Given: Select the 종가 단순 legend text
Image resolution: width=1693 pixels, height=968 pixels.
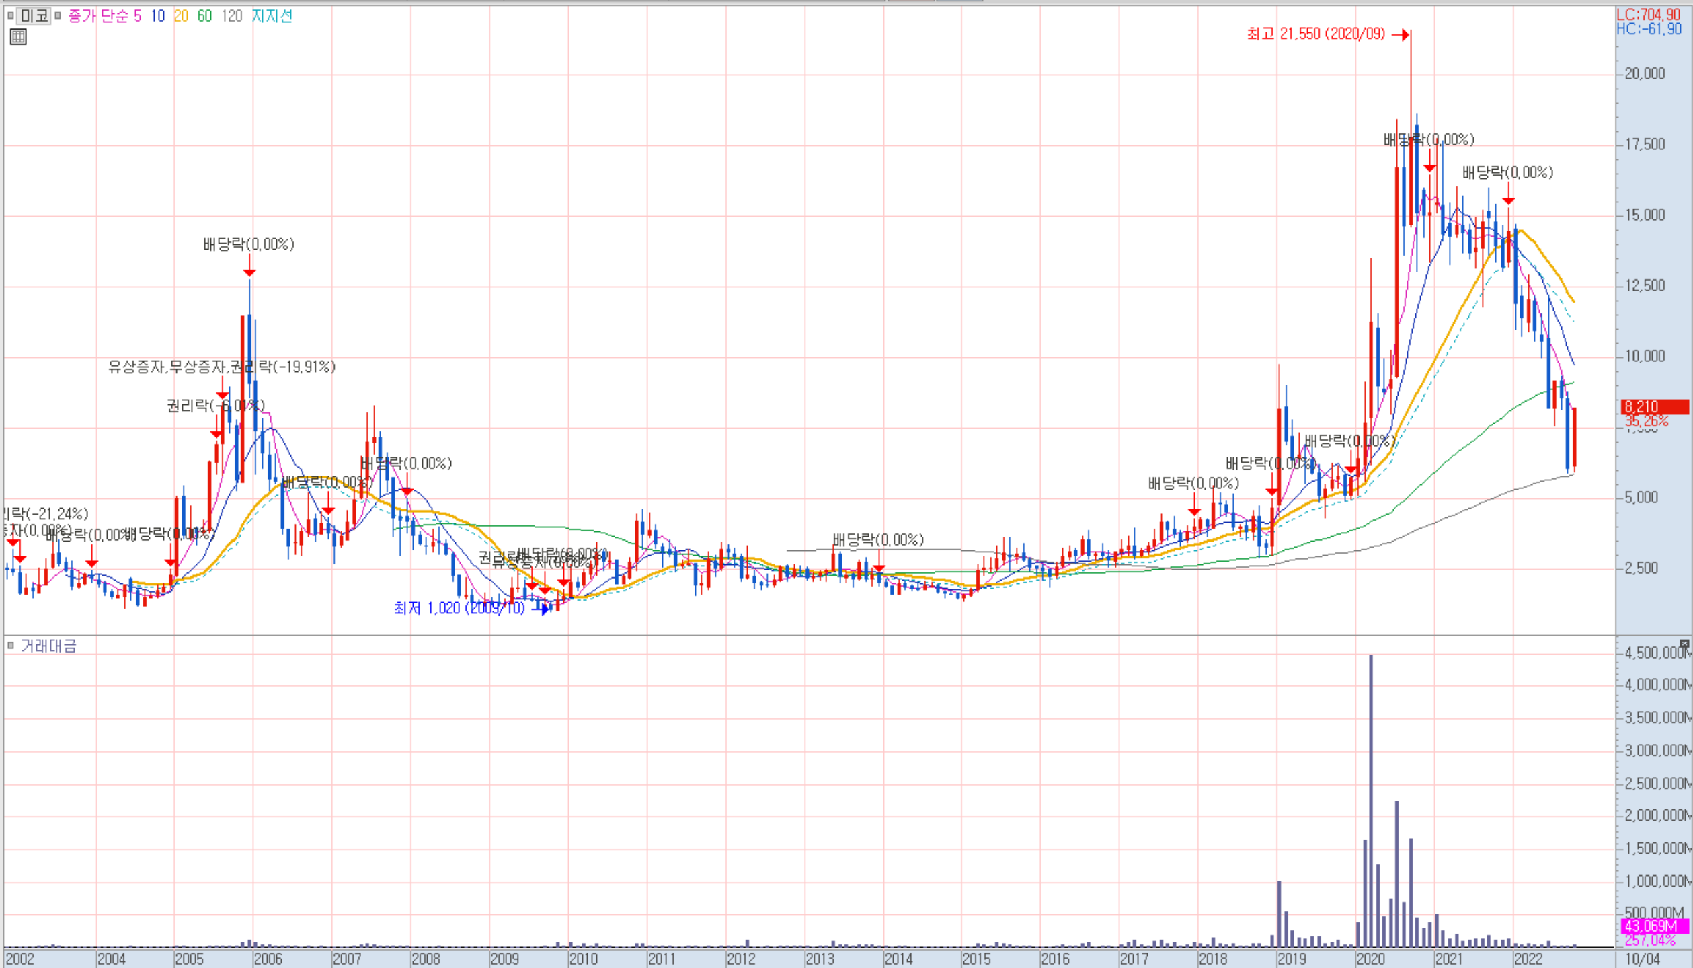Looking at the screenshot, I should click(x=97, y=15).
